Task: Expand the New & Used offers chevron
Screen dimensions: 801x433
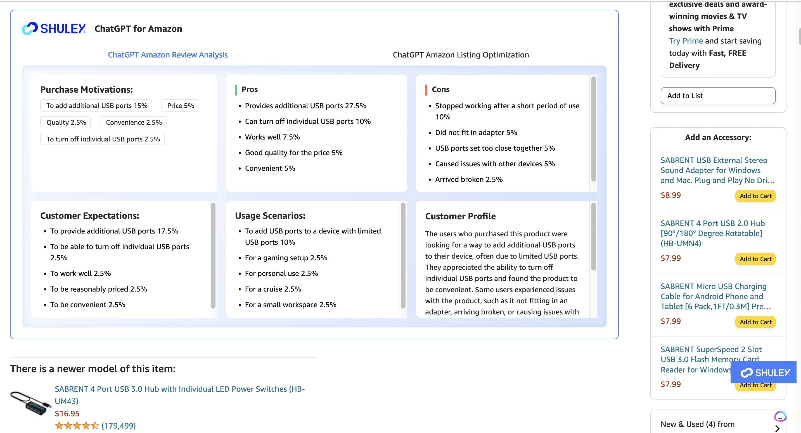Action: point(777,429)
